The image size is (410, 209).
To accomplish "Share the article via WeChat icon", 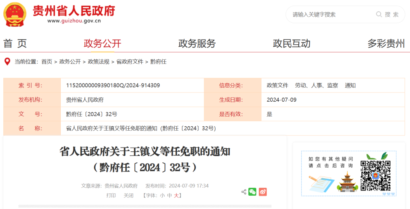I will coord(252,192).
